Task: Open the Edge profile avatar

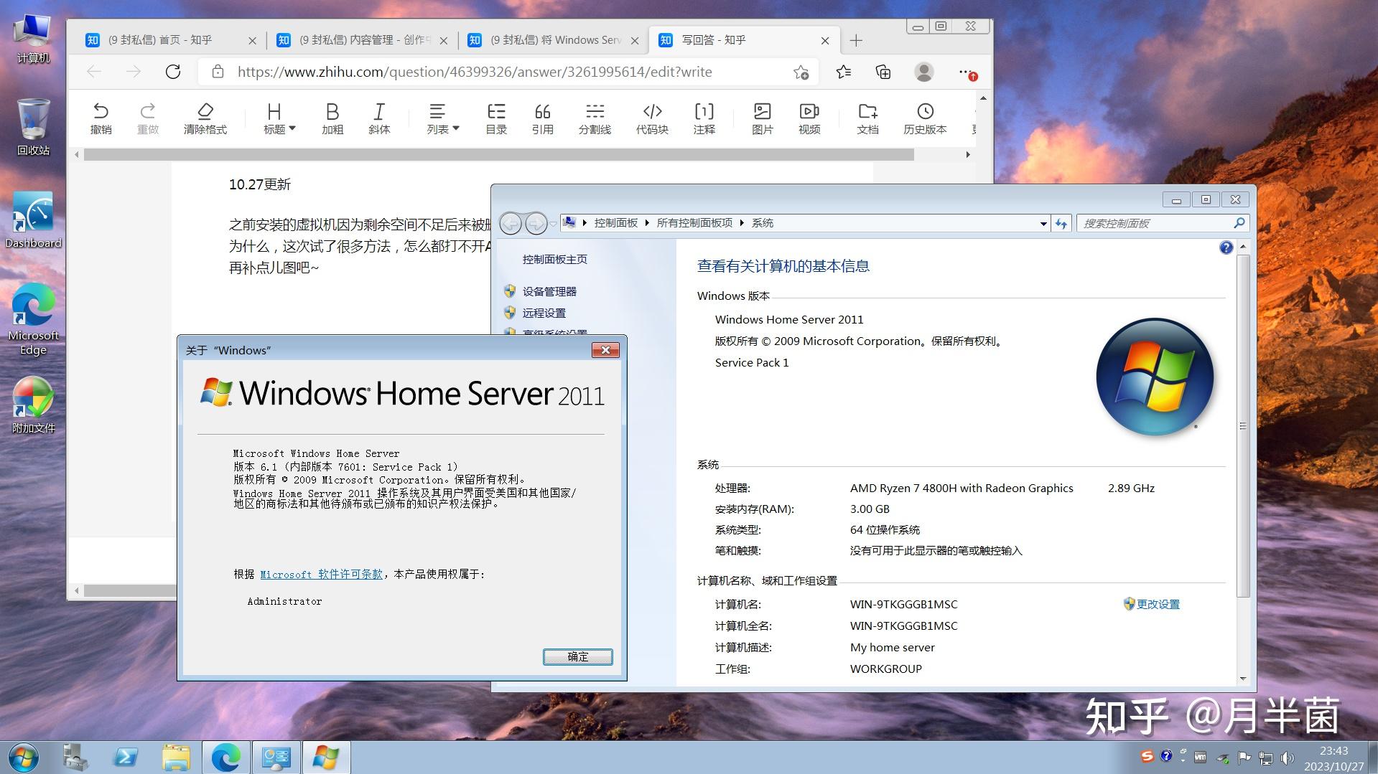Action: tap(924, 72)
